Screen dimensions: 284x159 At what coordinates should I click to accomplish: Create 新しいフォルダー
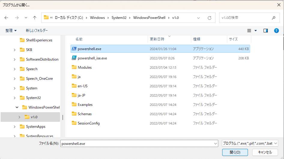coord(37,31)
